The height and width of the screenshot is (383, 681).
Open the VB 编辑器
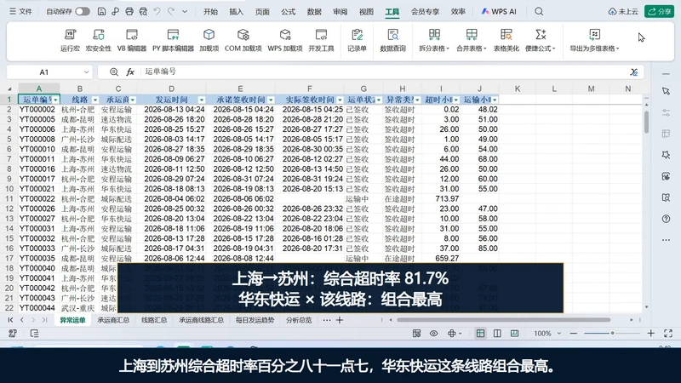click(132, 40)
